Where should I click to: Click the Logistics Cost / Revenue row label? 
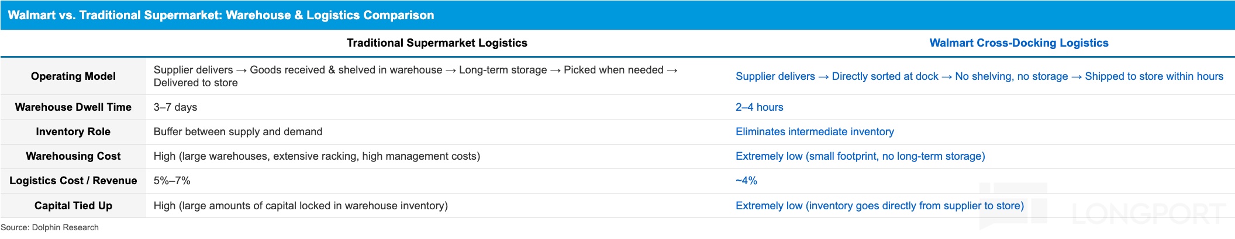(73, 181)
